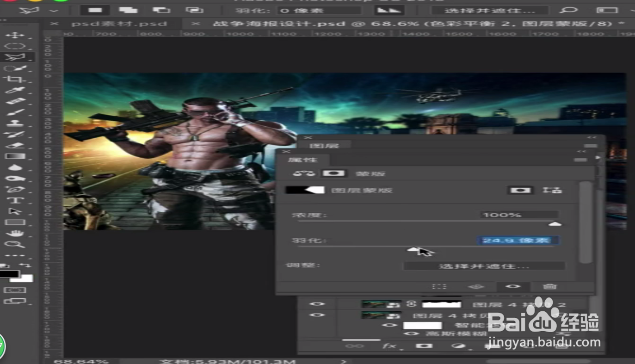Open the 图层 panel tab
The width and height of the screenshot is (635, 364).
(x=324, y=146)
